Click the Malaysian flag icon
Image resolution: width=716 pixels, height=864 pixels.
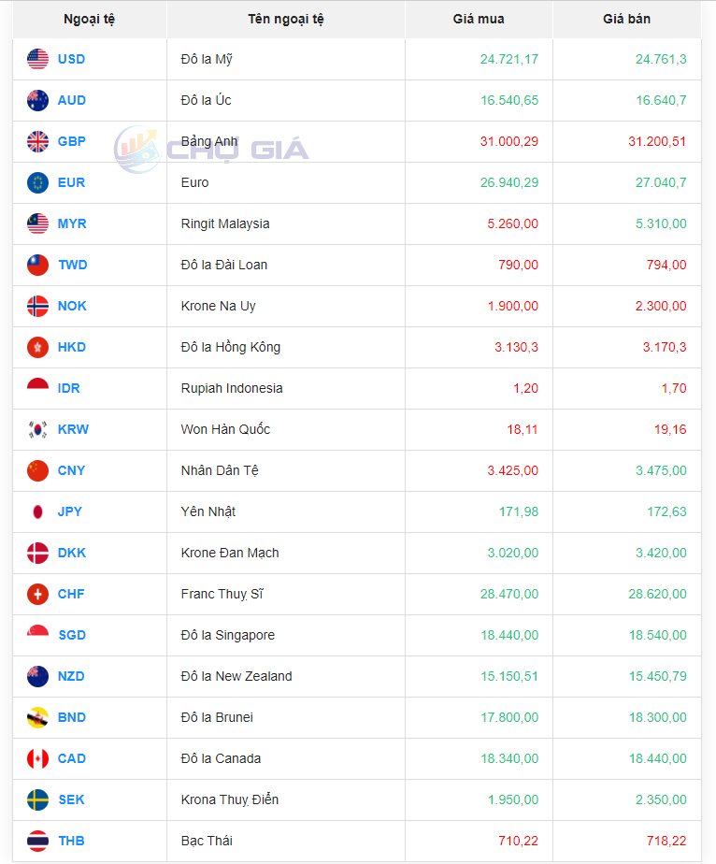coord(37,223)
